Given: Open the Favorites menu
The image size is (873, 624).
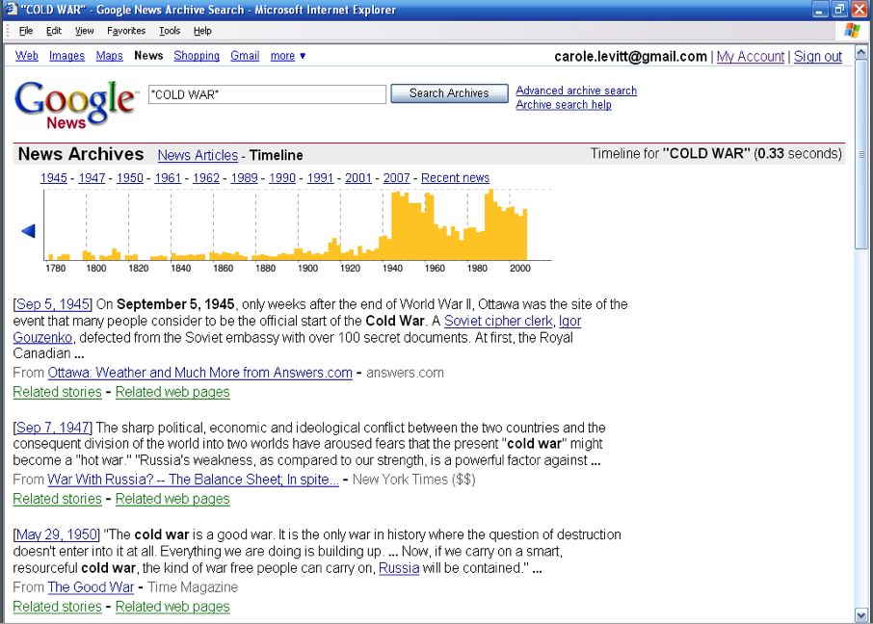Looking at the screenshot, I should [126, 31].
